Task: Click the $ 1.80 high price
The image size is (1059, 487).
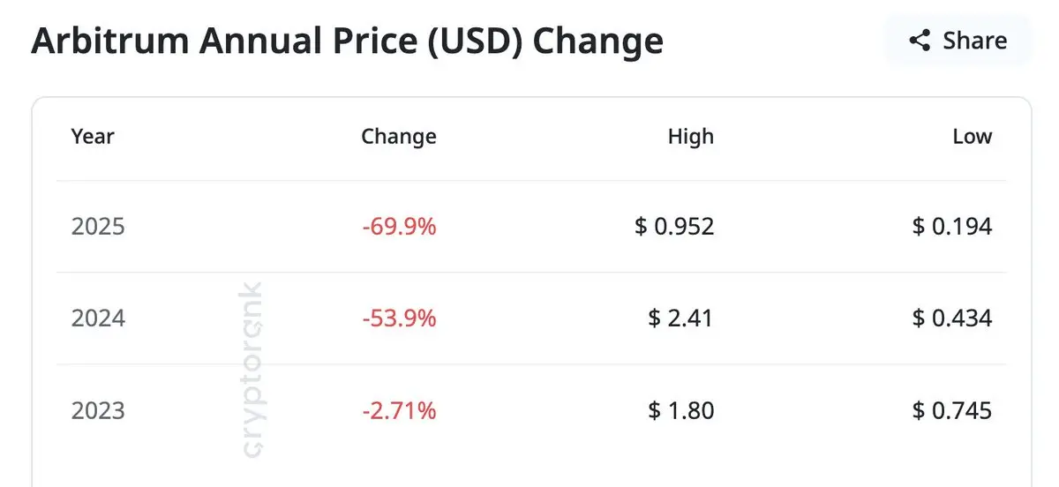Action: pyautogui.click(x=680, y=410)
